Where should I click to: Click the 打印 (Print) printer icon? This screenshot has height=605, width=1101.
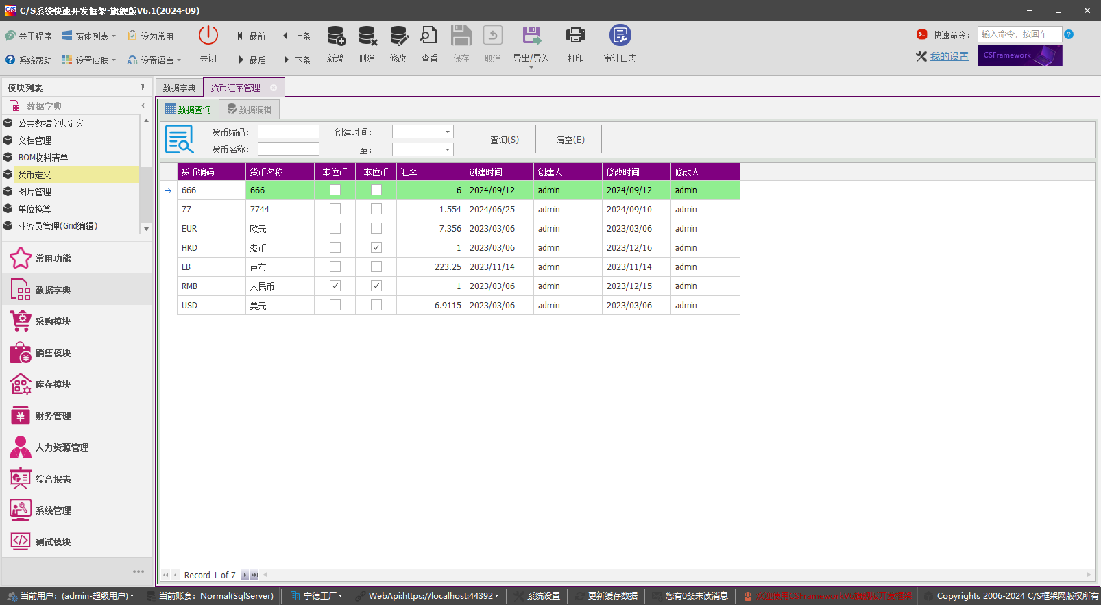click(x=576, y=36)
